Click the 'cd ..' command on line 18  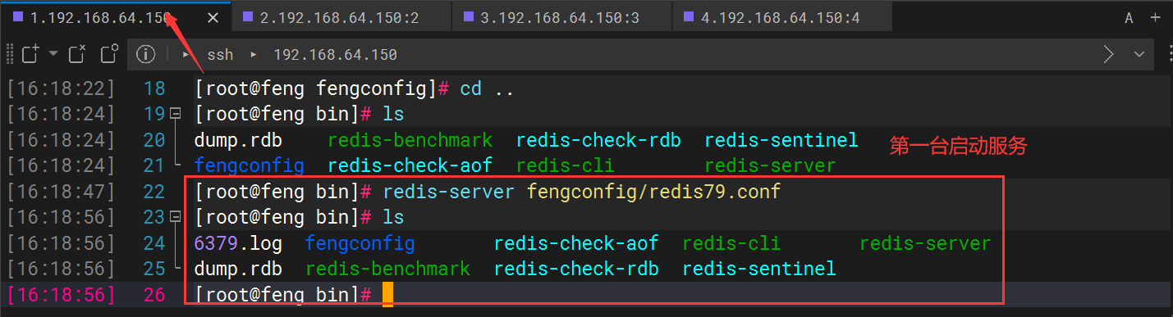[x=487, y=88]
